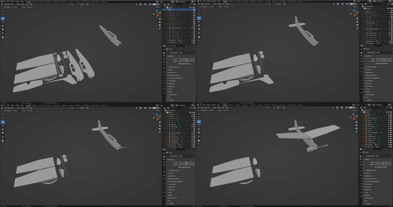
Task: Toggle Viewport Denoising checkbox in top-left properties panel
Action: click(x=179, y=64)
